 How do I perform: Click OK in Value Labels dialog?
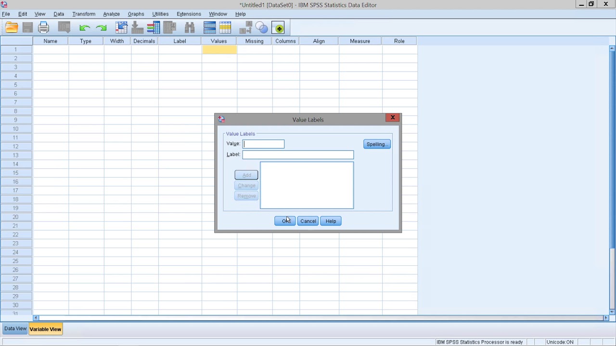[x=285, y=221]
